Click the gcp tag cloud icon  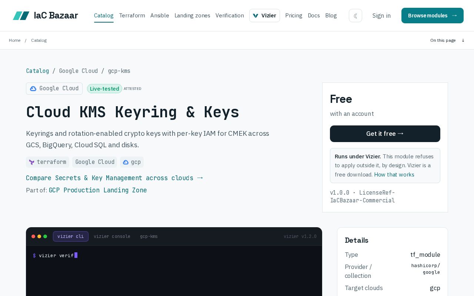click(x=126, y=162)
